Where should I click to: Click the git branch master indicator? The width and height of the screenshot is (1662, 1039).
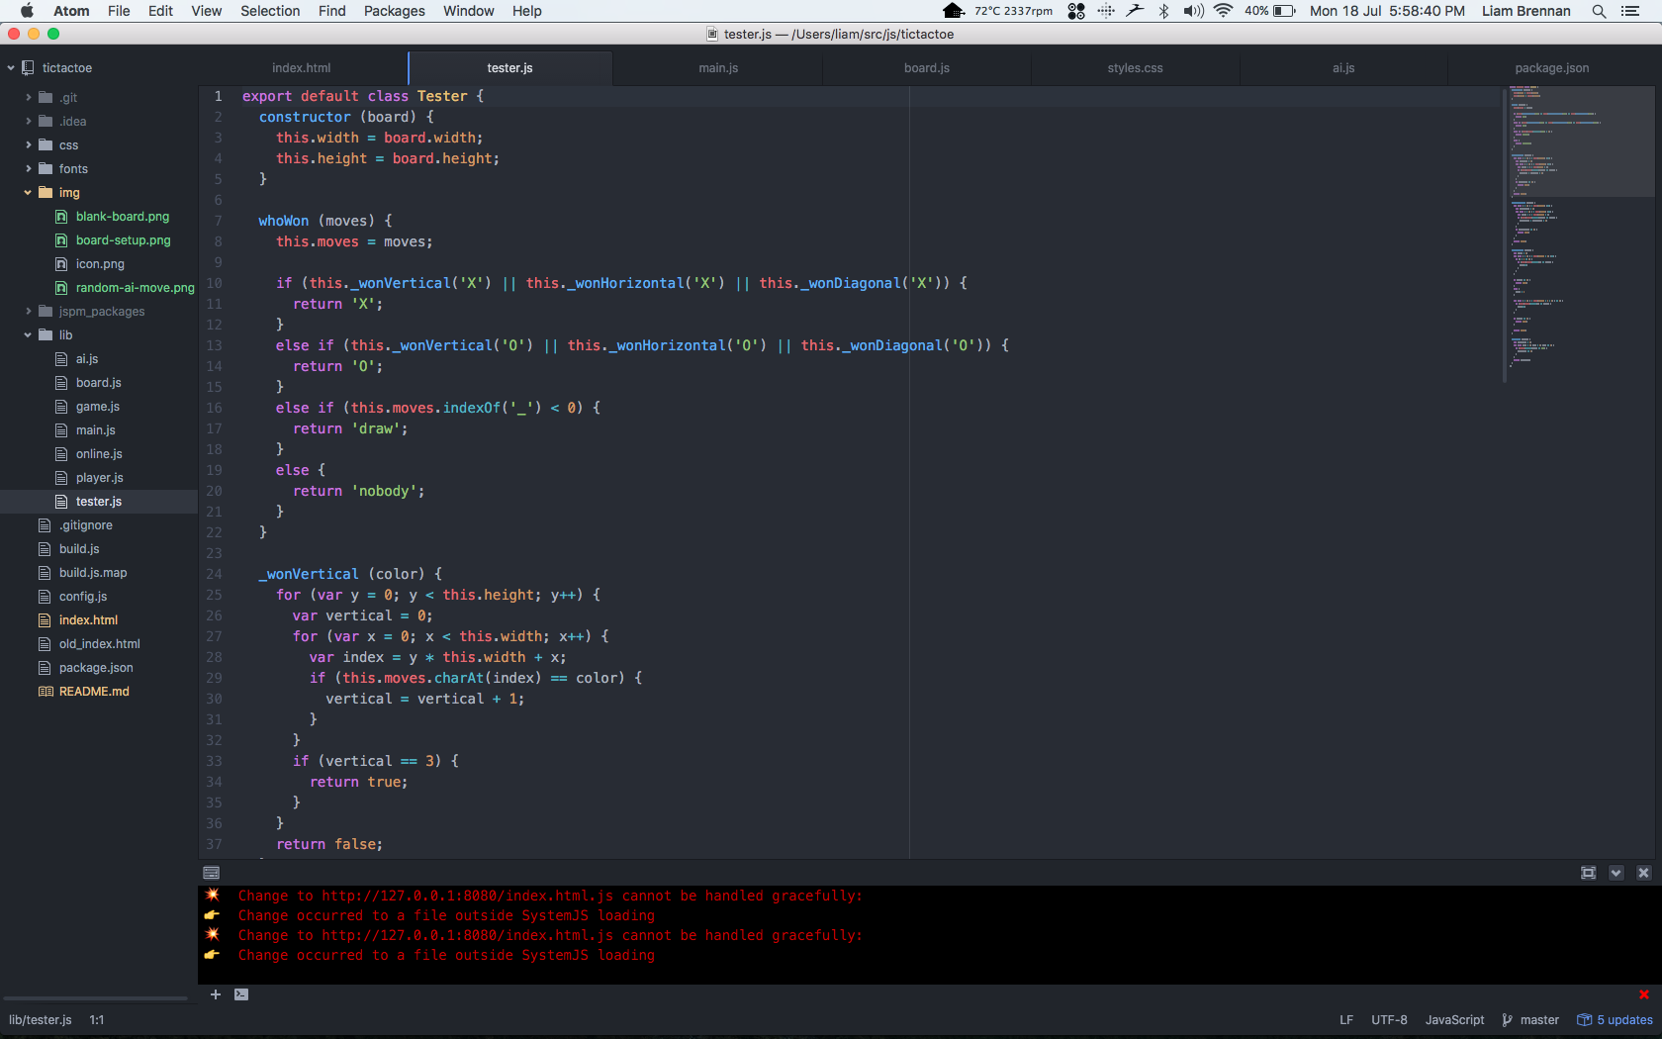1530,1020
